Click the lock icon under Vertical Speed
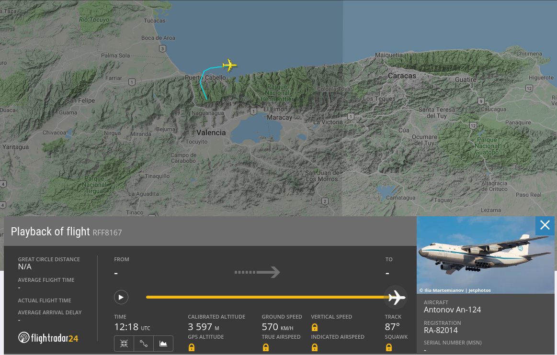 tap(315, 327)
